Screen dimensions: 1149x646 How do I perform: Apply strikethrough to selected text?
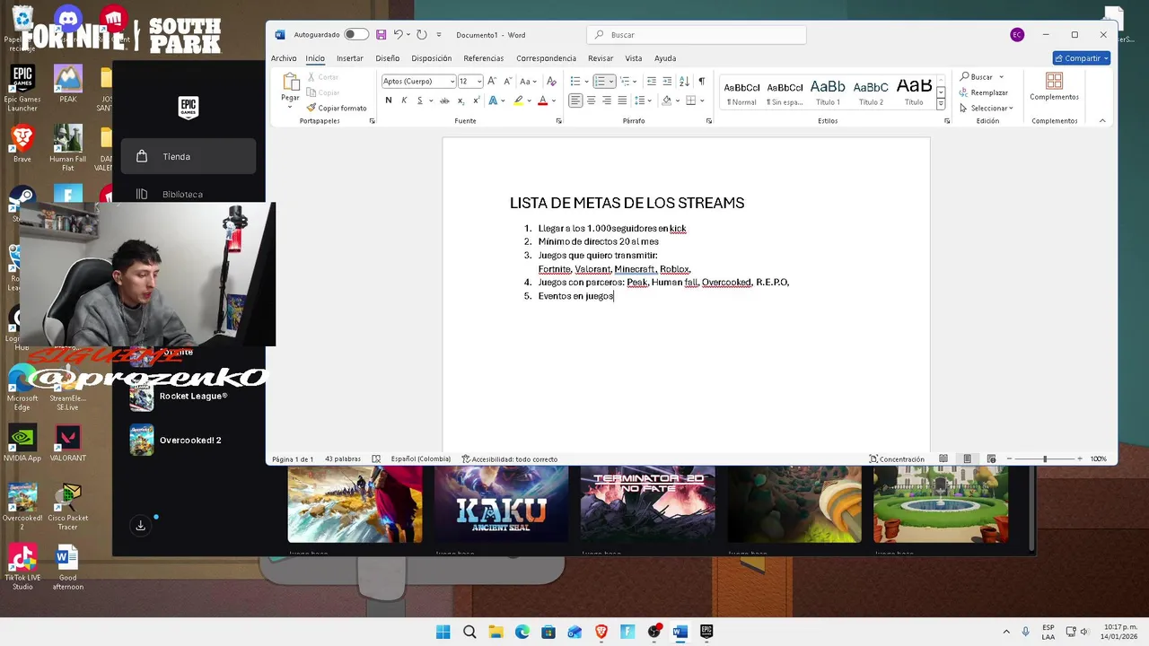pyautogui.click(x=444, y=100)
